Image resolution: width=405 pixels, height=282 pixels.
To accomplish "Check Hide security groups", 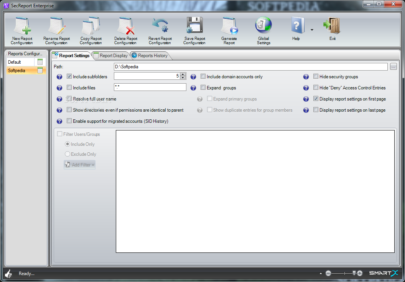I will pyautogui.click(x=316, y=76).
